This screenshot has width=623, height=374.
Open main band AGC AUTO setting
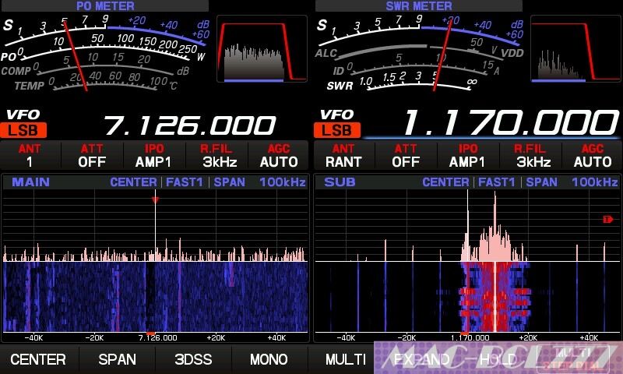pos(279,155)
